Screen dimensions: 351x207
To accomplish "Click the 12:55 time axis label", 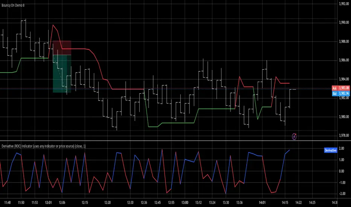I will pos(171,202).
